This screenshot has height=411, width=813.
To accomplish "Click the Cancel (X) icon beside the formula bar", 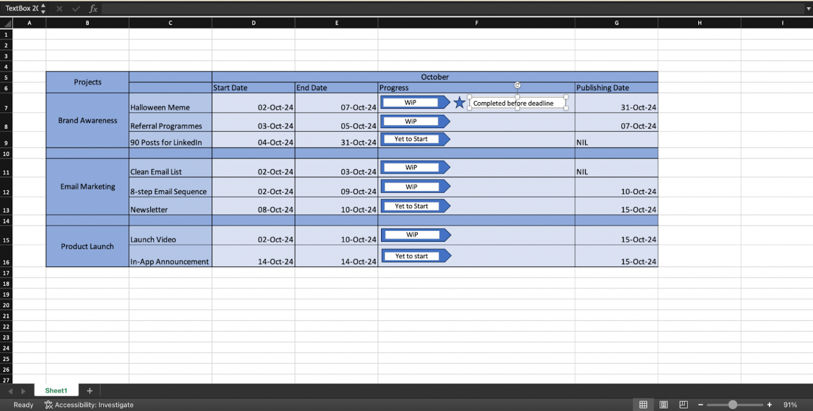I will click(59, 8).
